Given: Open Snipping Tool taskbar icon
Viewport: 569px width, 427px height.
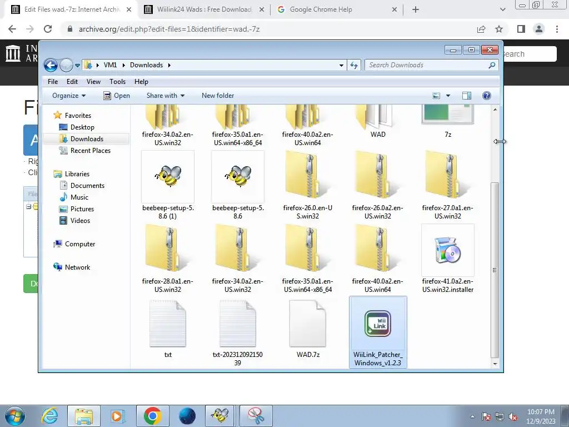Looking at the screenshot, I should (256, 416).
